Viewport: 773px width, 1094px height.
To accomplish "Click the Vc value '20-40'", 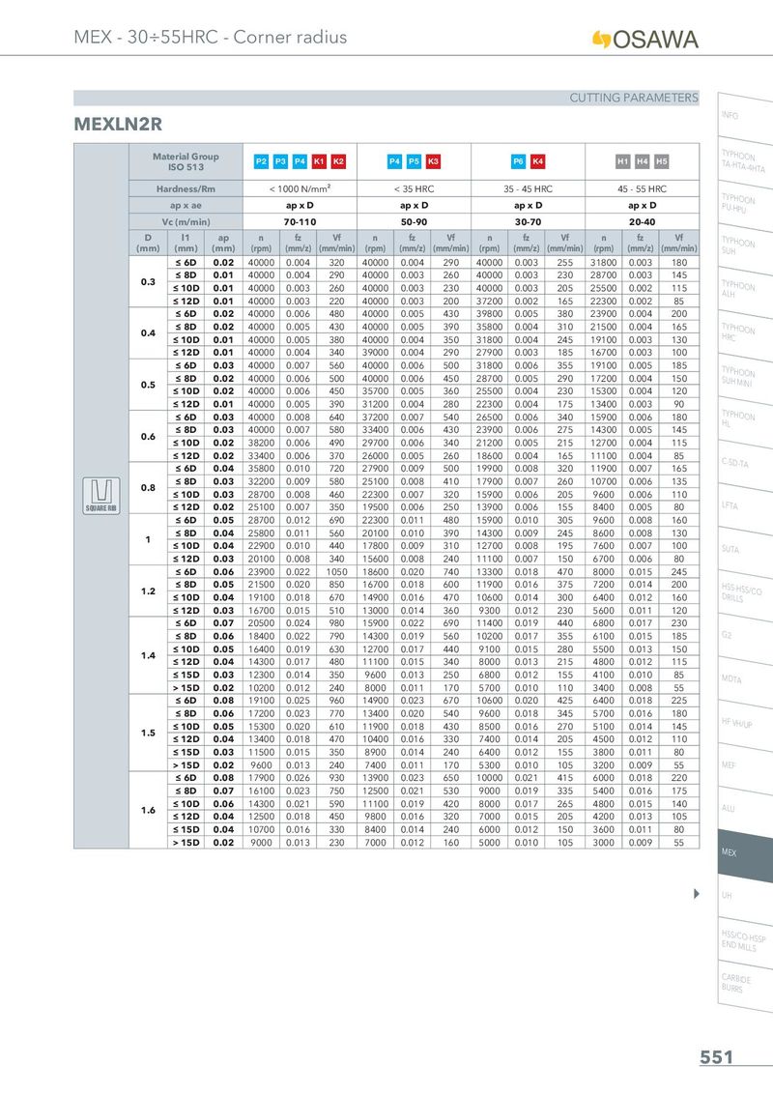I will pyautogui.click(x=642, y=222).
